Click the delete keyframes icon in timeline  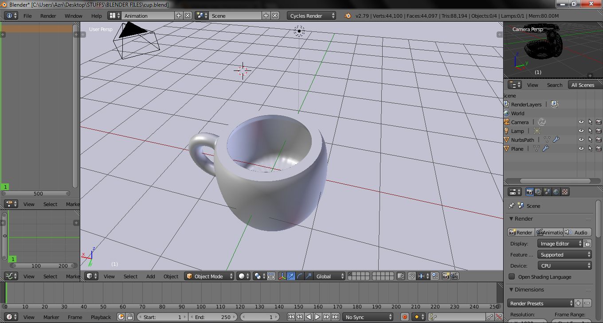[x=499, y=317]
